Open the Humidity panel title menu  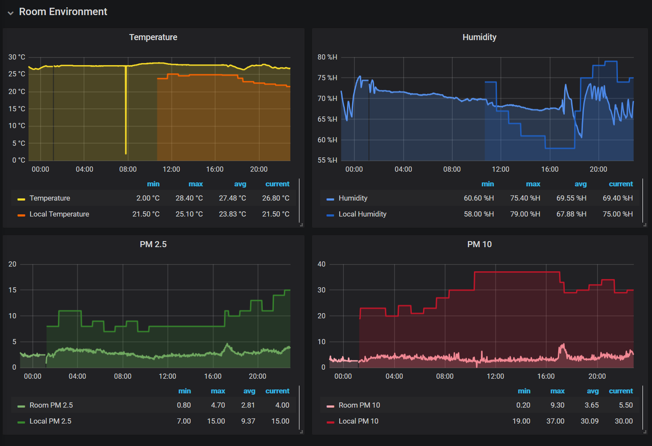click(x=479, y=38)
